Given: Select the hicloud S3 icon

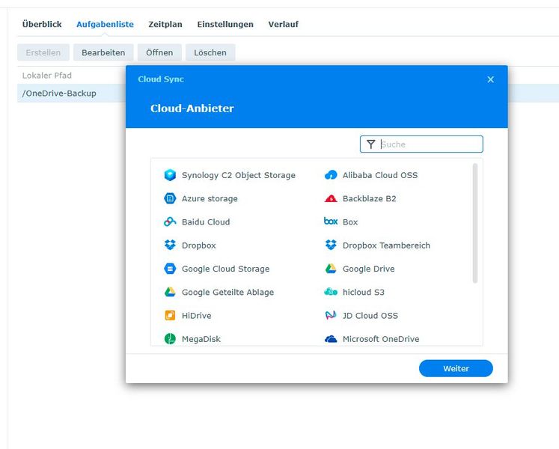Looking at the screenshot, I should click(331, 292).
